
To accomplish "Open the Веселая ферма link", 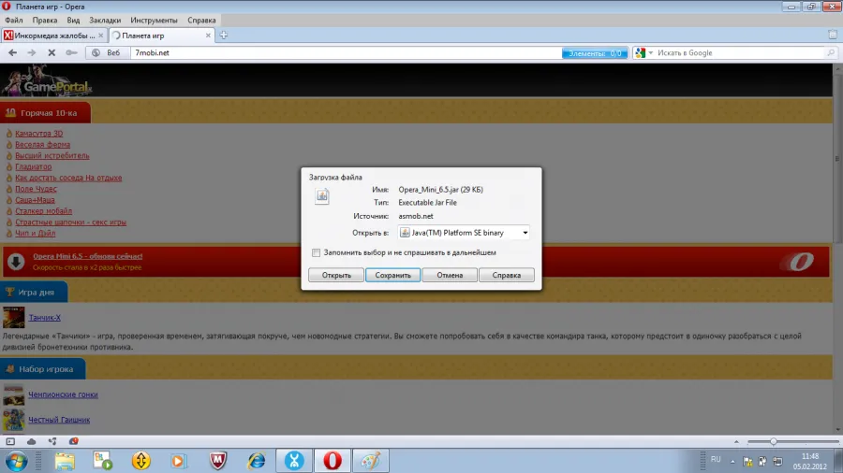I will point(42,145).
